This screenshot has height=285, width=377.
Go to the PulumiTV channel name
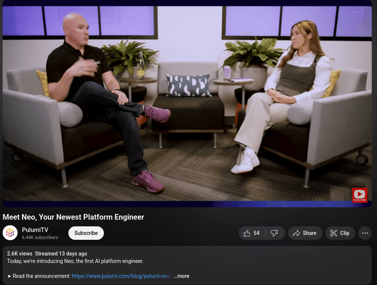(35, 230)
